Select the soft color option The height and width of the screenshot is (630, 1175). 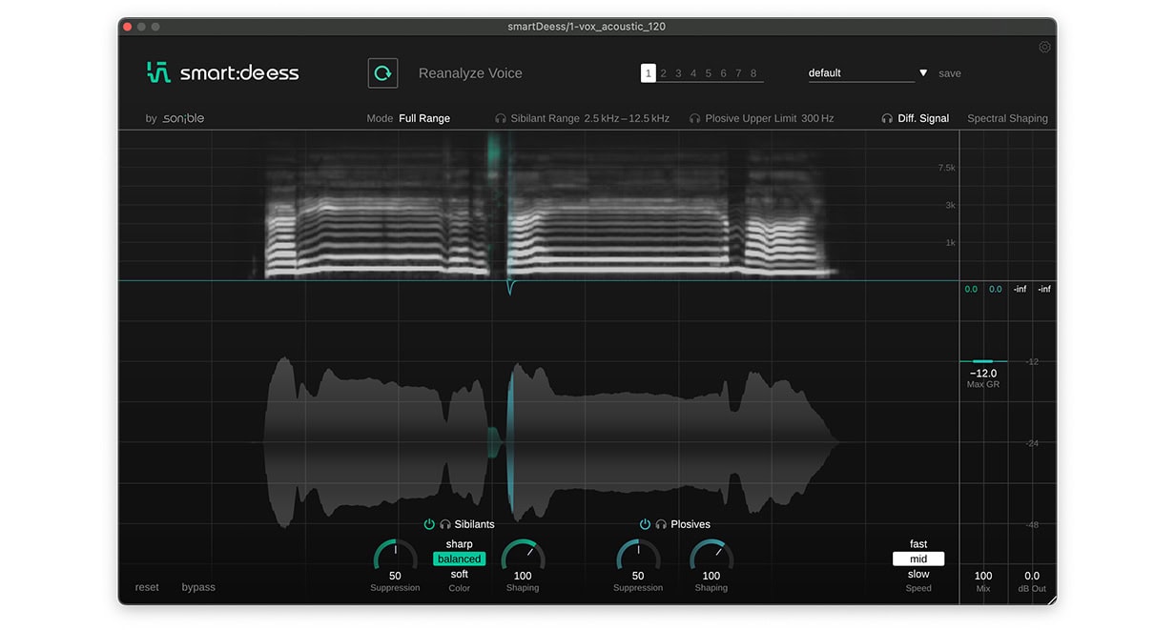[459, 574]
